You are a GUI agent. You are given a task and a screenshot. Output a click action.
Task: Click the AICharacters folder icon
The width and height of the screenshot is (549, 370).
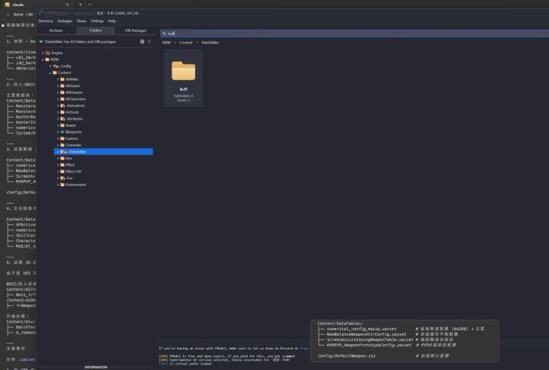coord(63,99)
